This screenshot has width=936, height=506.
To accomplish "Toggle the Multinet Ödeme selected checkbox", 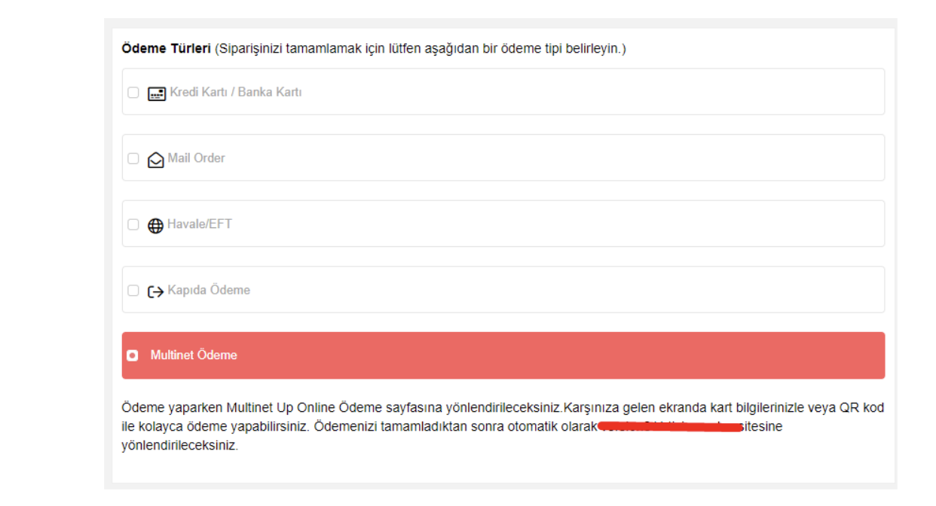I will (133, 355).
